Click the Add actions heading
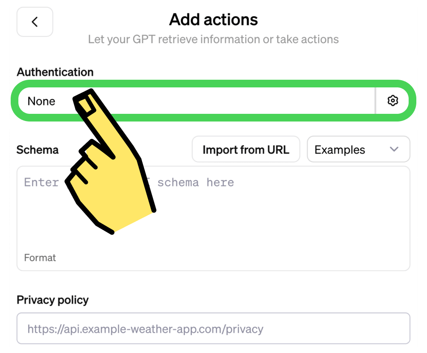The width and height of the screenshot is (427, 353). [x=213, y=19]
